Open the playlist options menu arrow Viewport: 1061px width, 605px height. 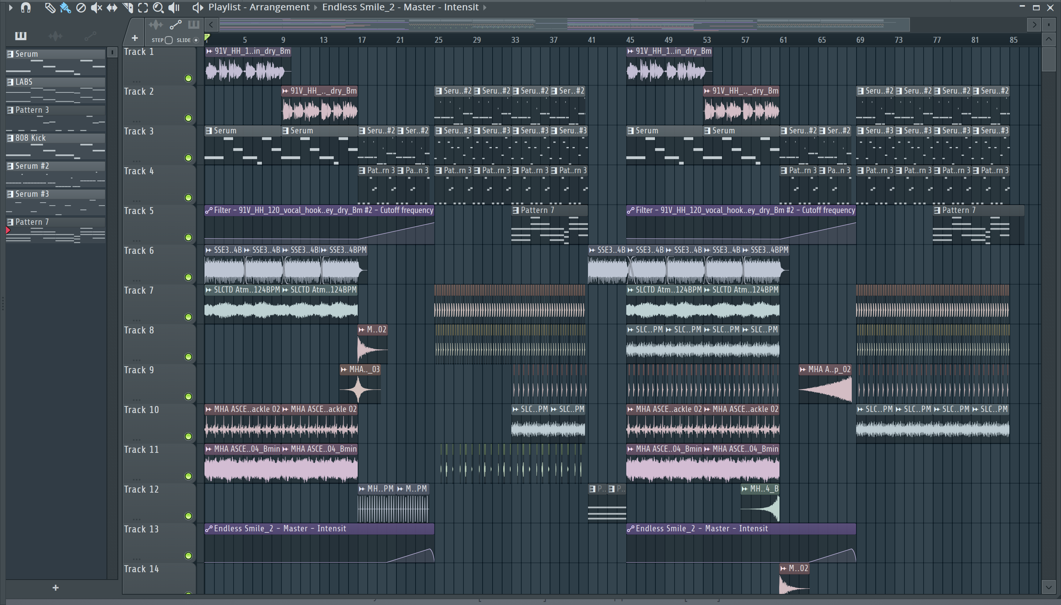click(x=11, y=7)
